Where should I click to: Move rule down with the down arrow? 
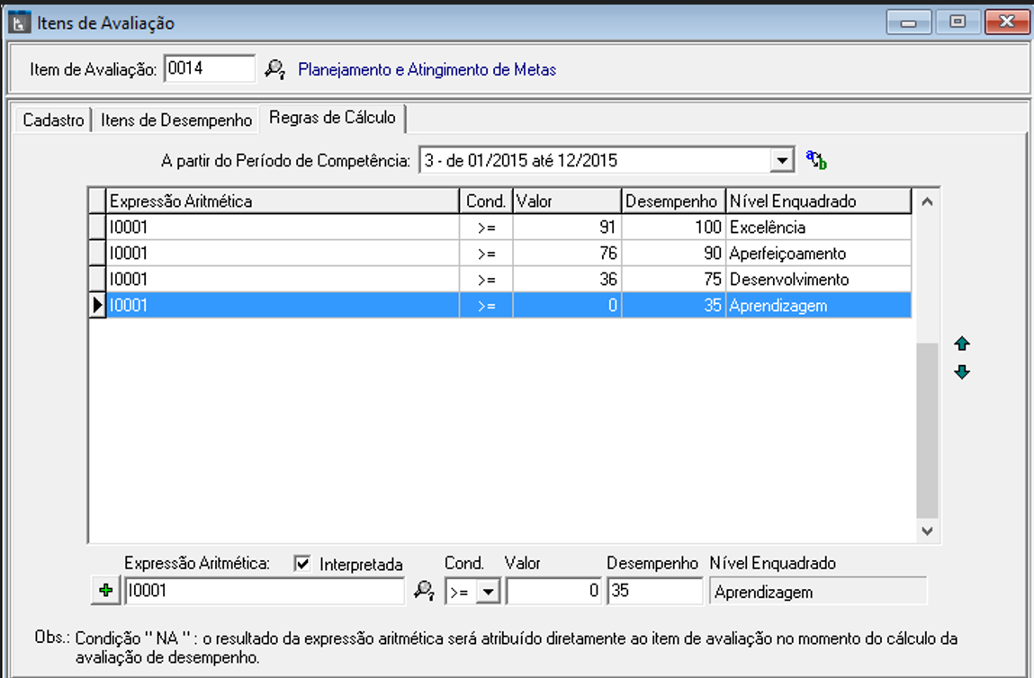(962, 372)
